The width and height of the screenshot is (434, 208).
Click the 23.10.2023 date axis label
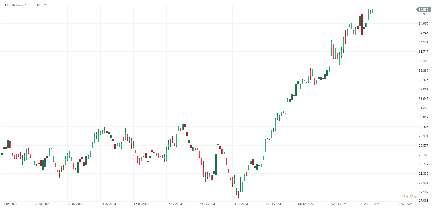[x=240, y=204]
